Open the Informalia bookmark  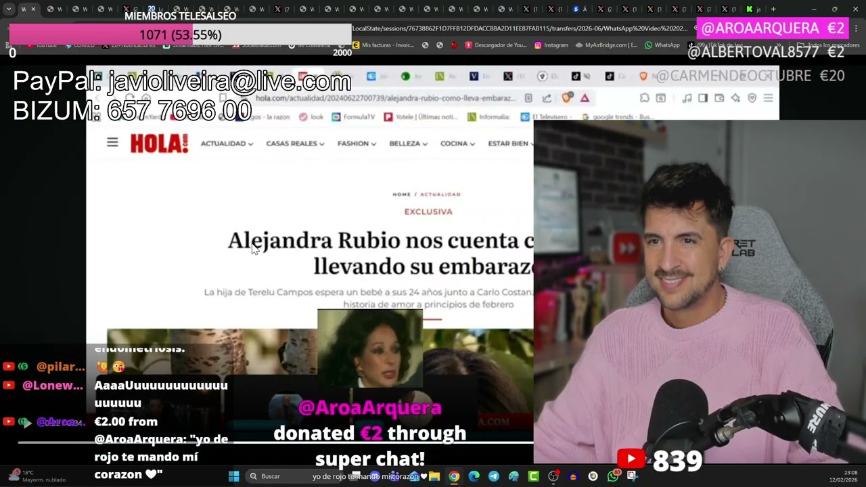(488, 117)
